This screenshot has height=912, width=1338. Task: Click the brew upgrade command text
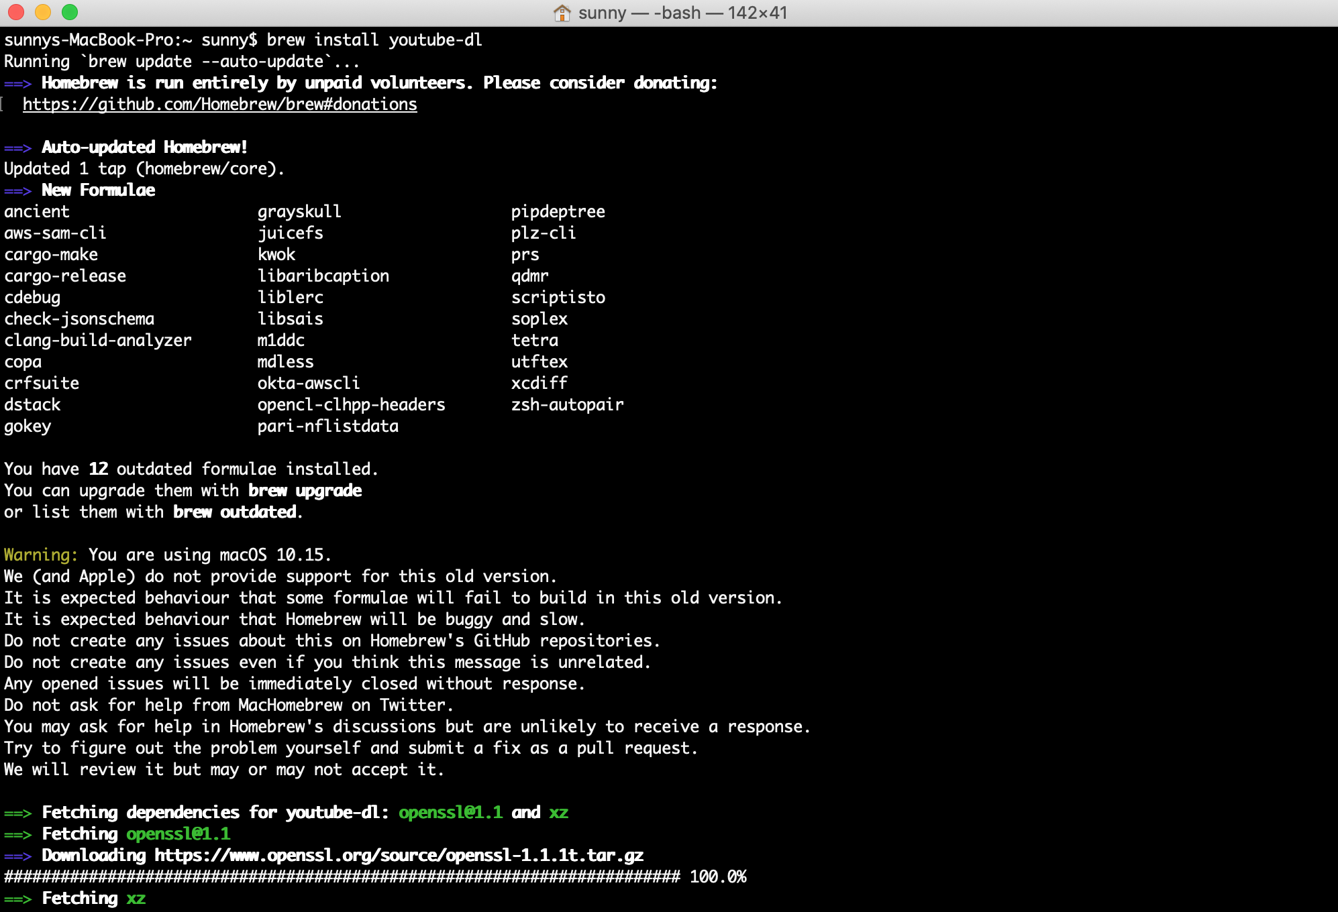click(304, 490)
